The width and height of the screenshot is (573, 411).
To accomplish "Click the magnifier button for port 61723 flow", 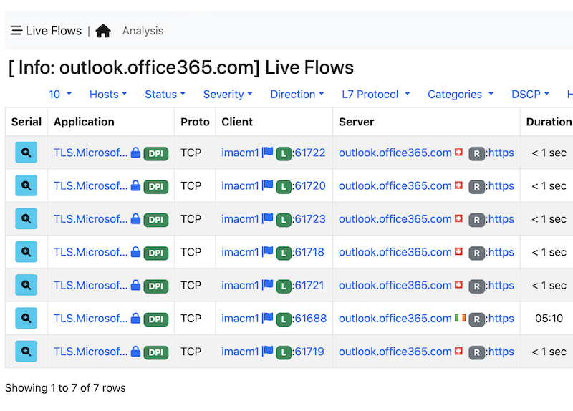I will coord(27,219).
